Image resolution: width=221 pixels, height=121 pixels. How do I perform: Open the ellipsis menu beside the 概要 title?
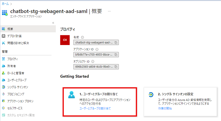point(109,11)
